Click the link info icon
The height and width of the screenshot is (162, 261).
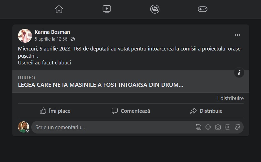239,73
